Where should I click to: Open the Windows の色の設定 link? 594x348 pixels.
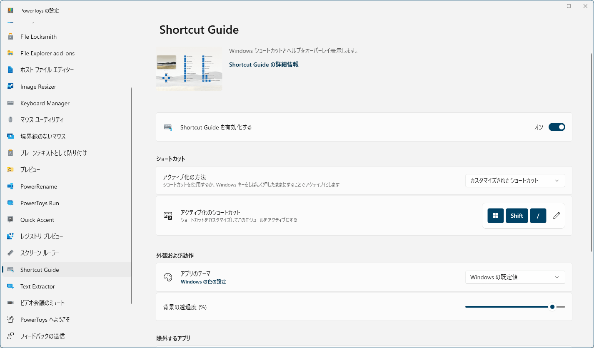(x=203, y=282)
